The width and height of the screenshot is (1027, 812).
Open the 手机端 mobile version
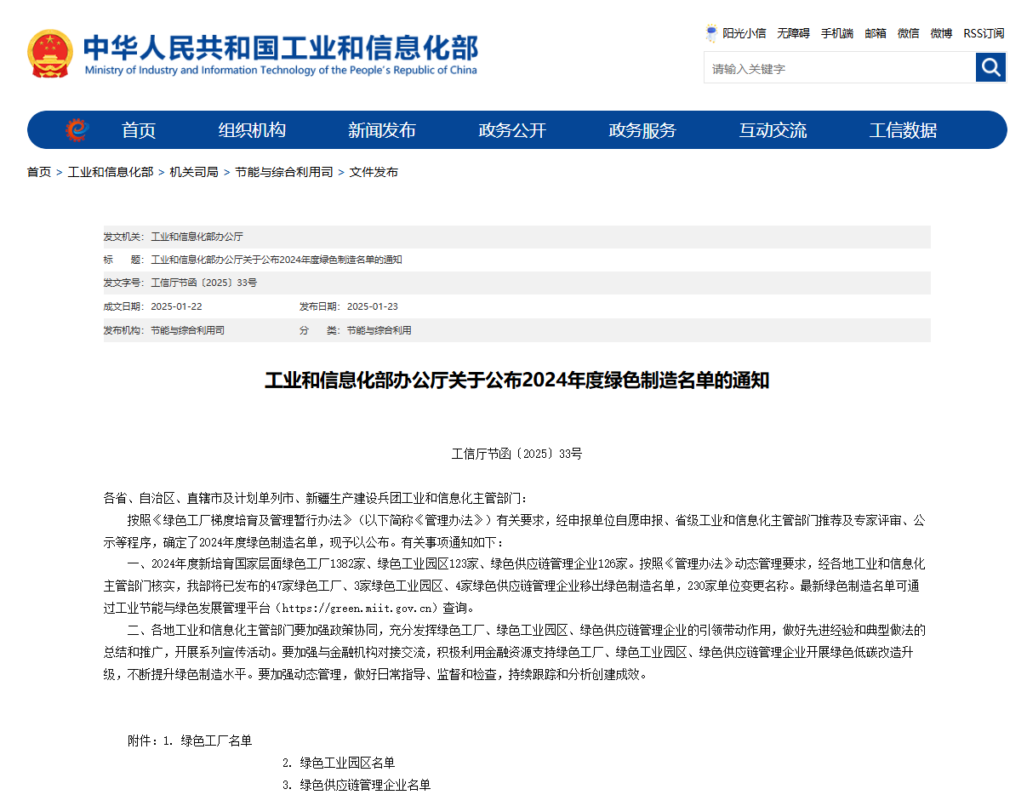tap(836, 33)
